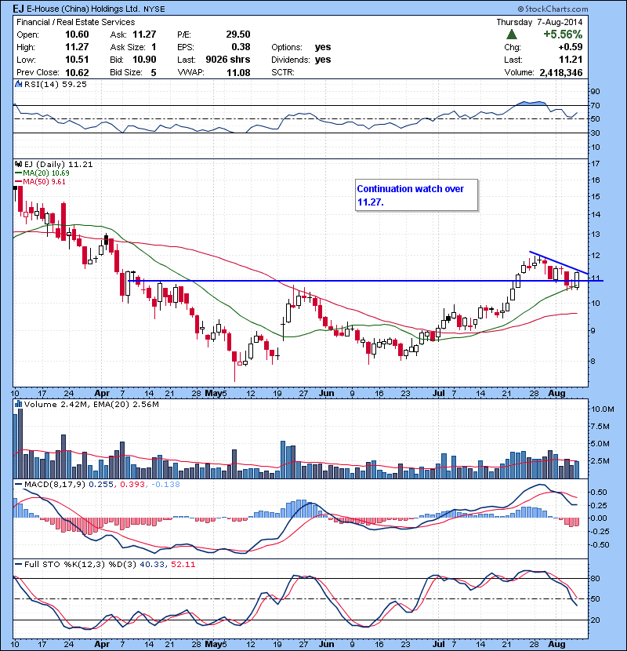
Task: Click the EJ ticker symbol in header
Action: coord(18,9)
